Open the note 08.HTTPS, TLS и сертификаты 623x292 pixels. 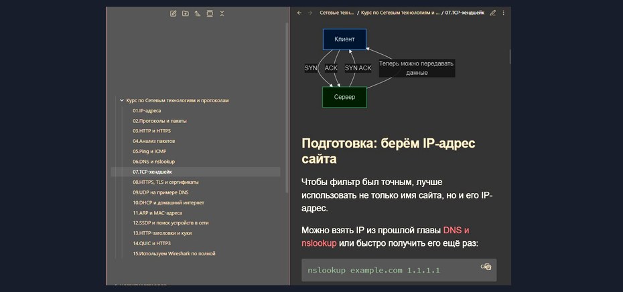(x=165, y=182)
